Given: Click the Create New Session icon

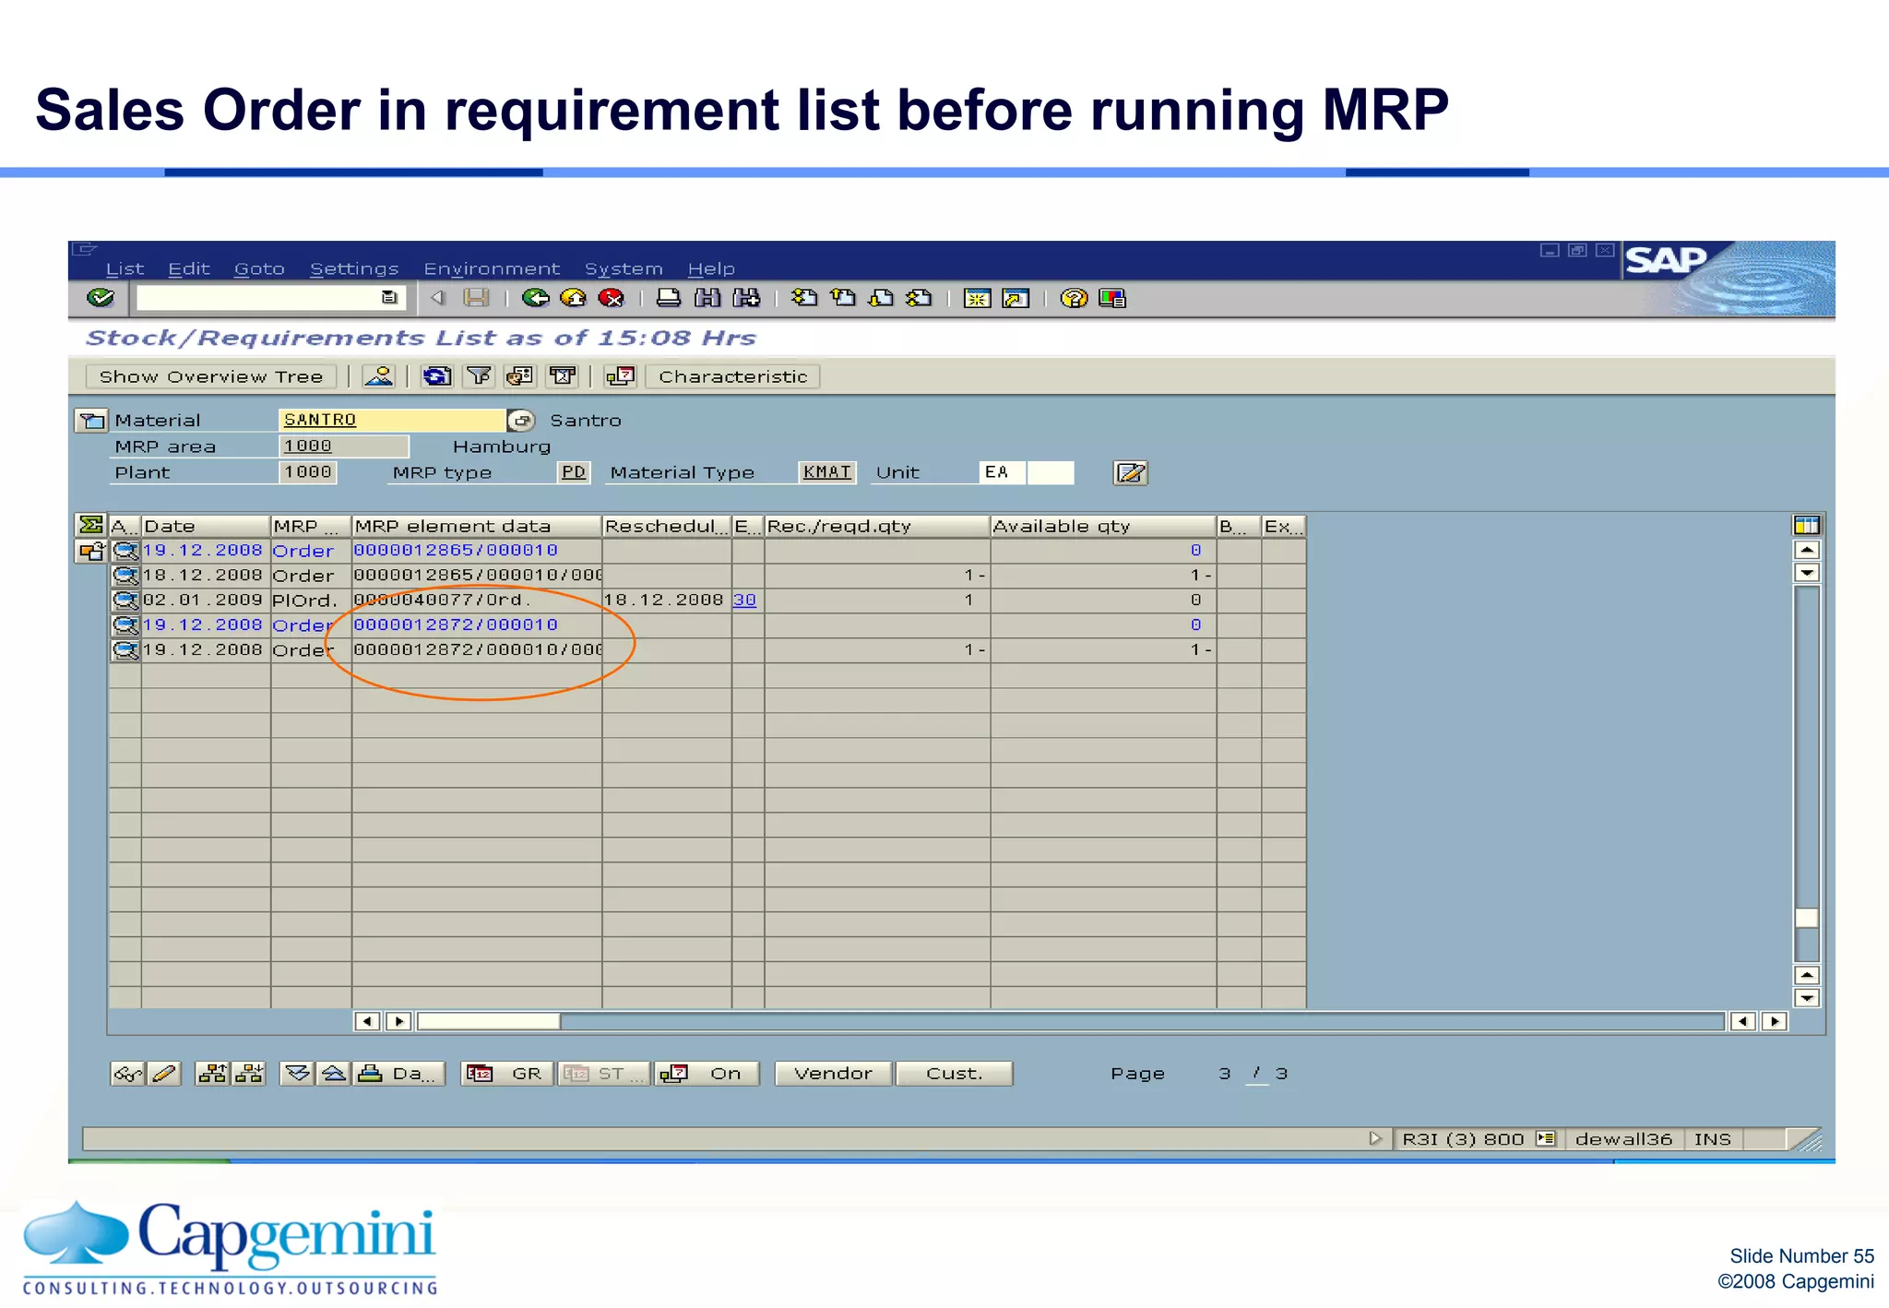Looking at the screenshot, I should pyautogui.click(x=977, y=298).
